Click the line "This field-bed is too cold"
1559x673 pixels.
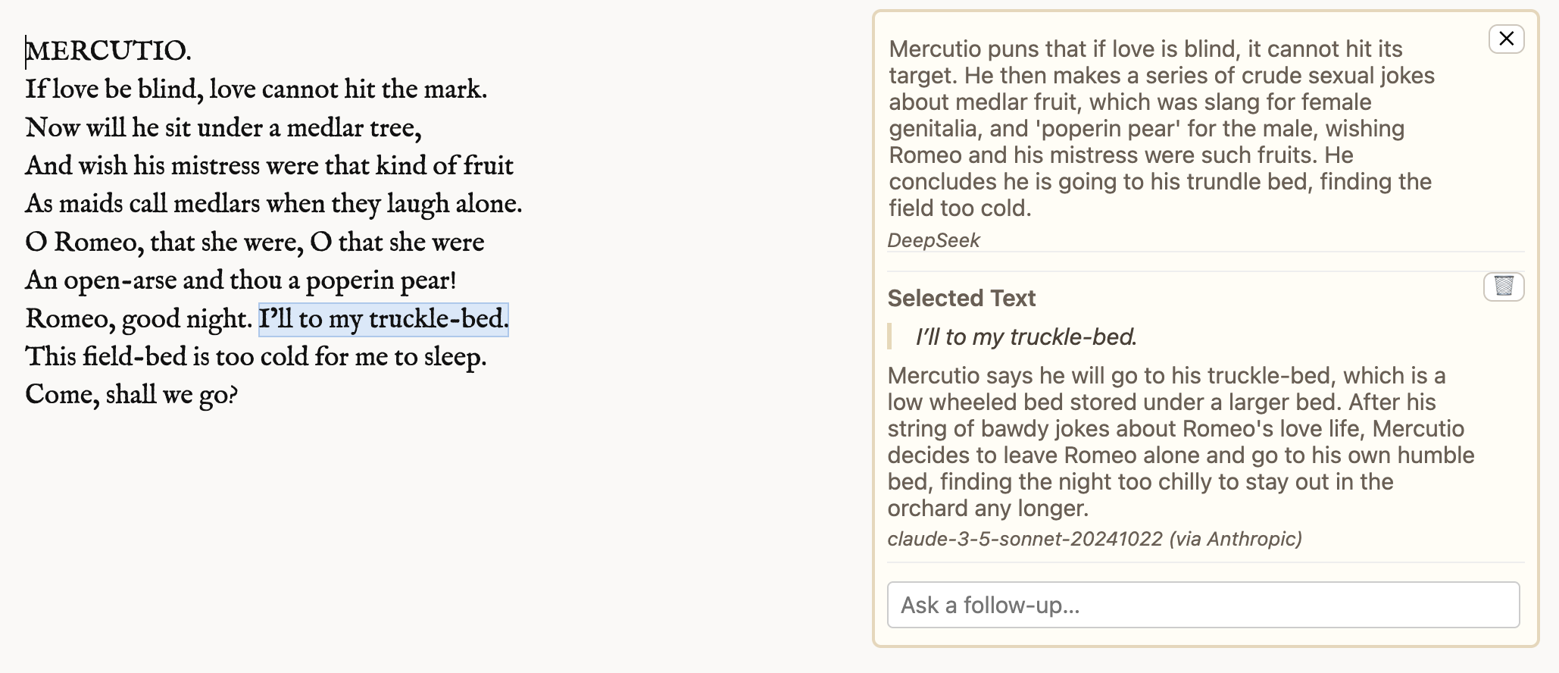pyautogui.click(x=256, y=356)
